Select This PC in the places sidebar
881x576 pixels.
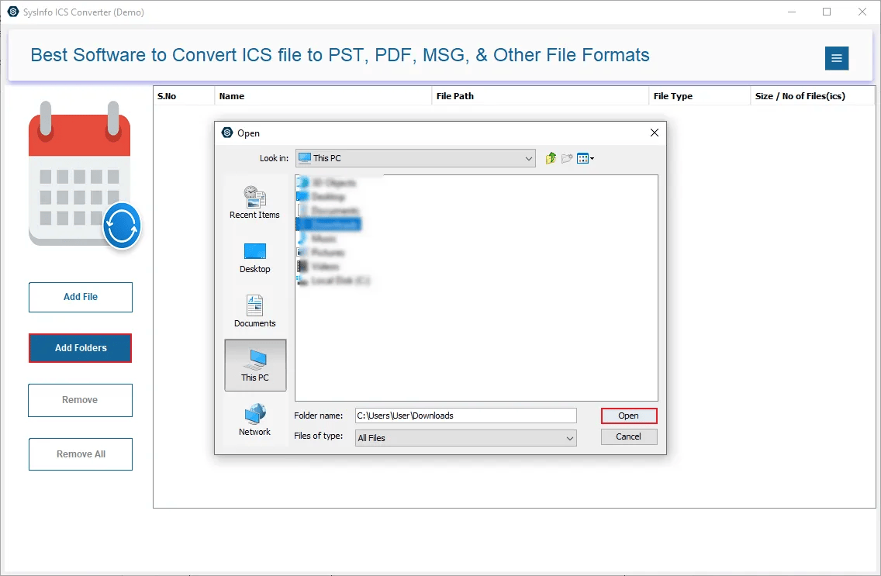(x=255, y=365)
